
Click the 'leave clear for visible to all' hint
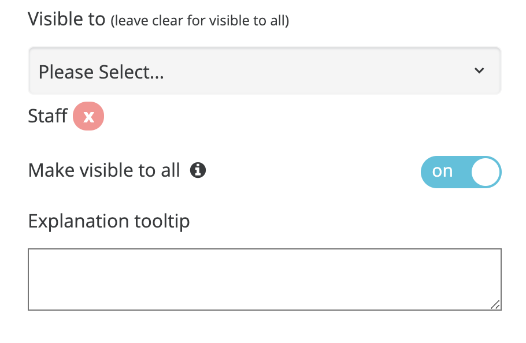point(199,21)
